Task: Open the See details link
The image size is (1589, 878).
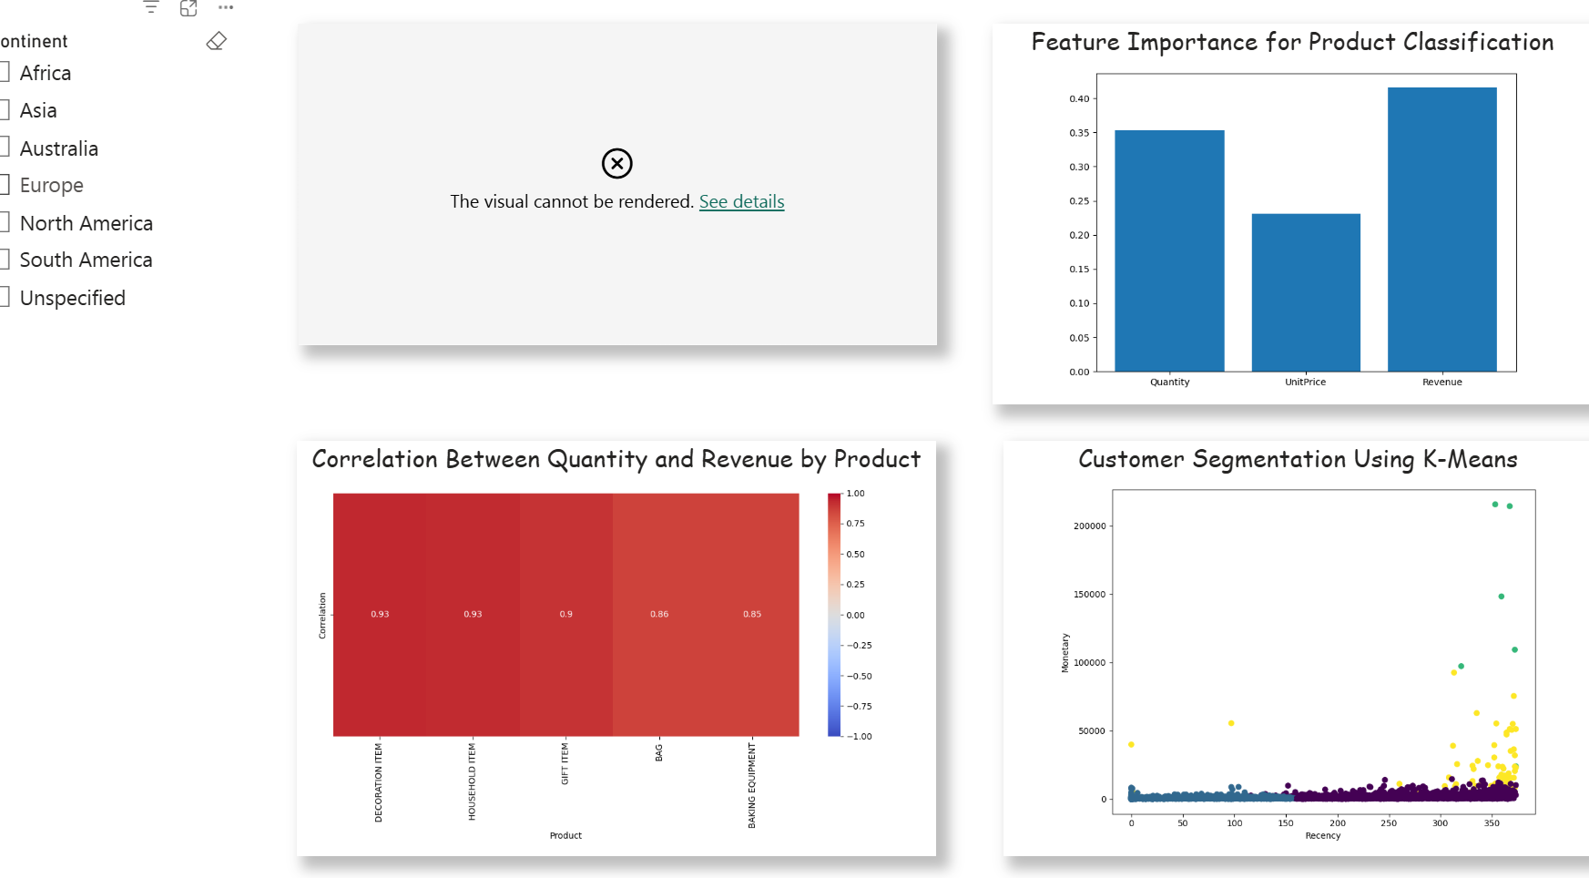Action: coord(741,201)
